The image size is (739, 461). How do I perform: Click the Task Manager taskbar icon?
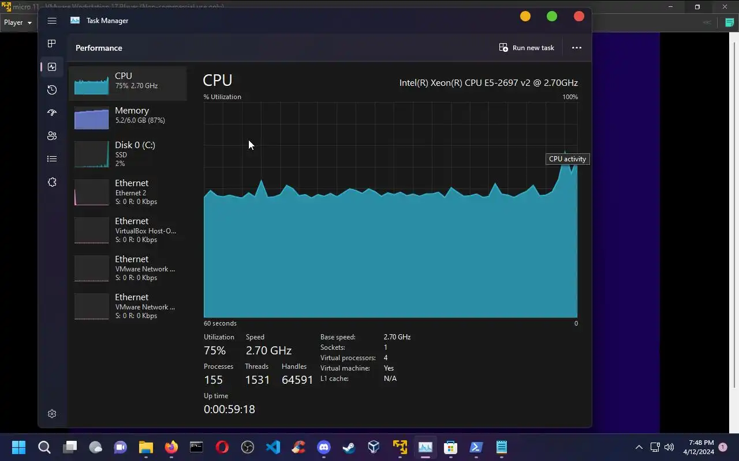pos(426,447)
